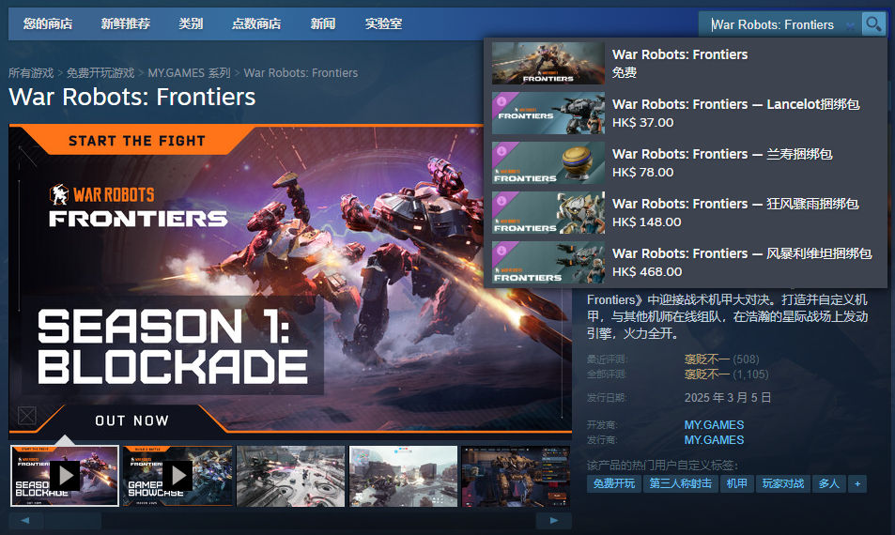
Task: Click the main Season 1 Blockade video
Action: (290, 279)
